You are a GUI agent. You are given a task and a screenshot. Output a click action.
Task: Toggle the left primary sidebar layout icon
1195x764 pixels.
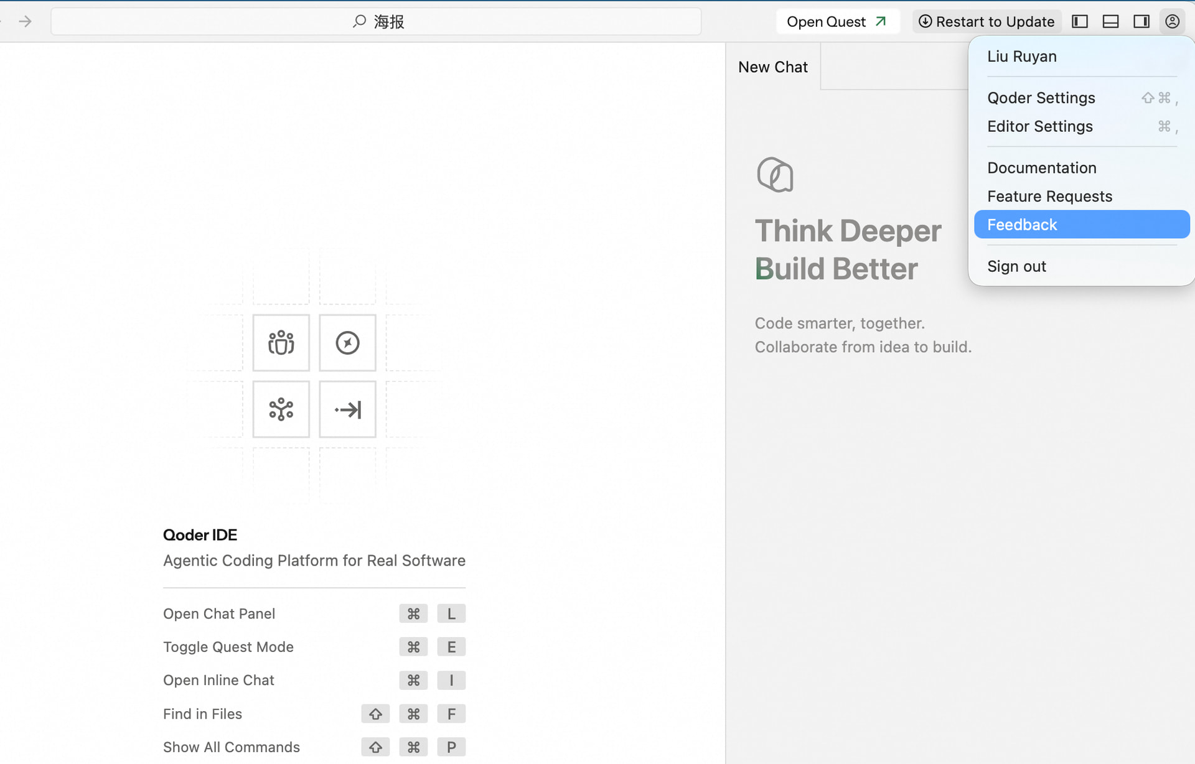(1080, 22)
